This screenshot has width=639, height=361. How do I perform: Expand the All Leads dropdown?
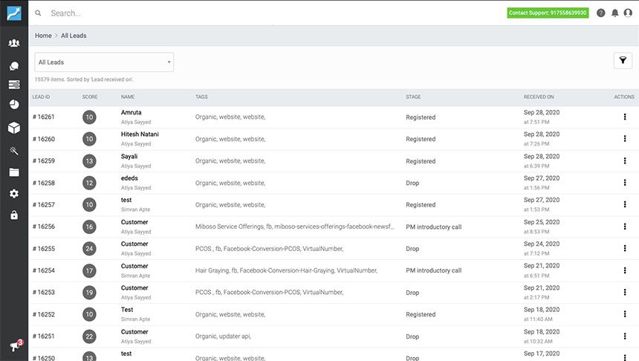click(104, 62)
